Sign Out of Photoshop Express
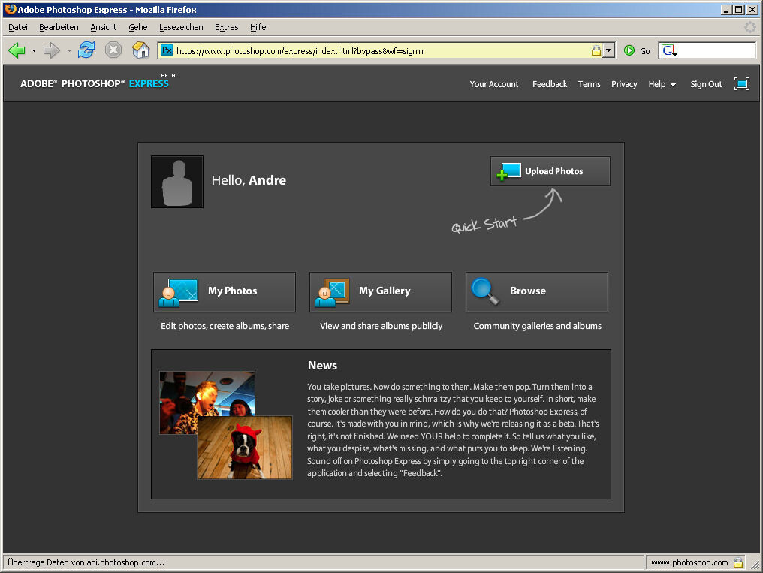Viewport: 763px width, 573px height. click(x=705, y=84)
